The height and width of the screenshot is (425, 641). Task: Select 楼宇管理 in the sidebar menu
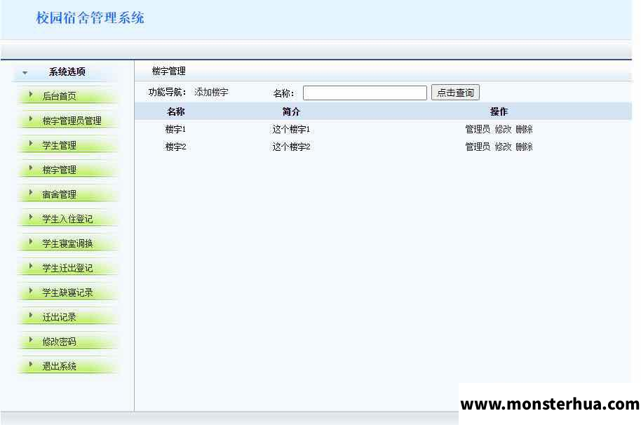pyautogui.click(x=60, y=170)
